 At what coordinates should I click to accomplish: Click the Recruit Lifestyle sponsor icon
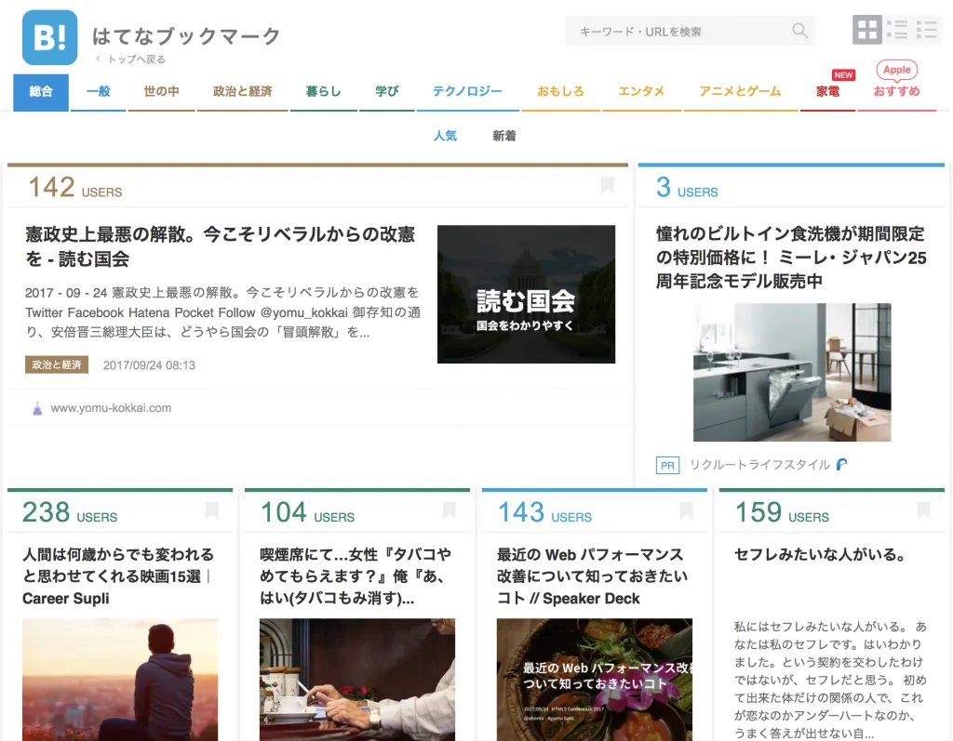841,465
